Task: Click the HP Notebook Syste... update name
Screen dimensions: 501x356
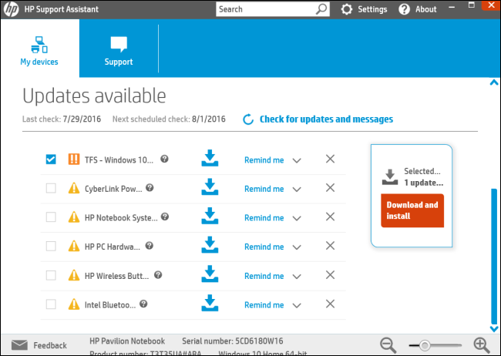Action: point(121,218)
